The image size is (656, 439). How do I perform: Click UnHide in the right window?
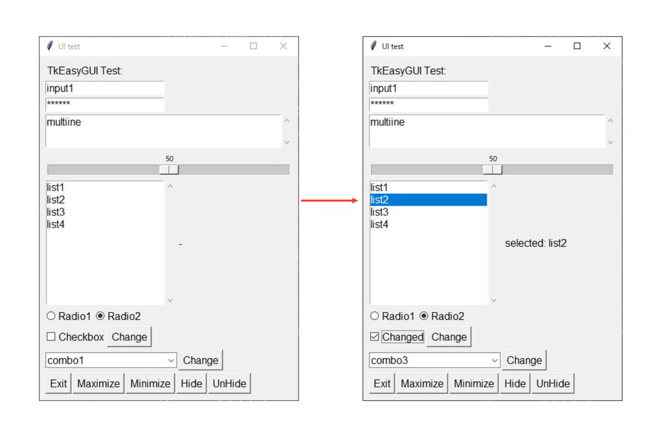point(553,383)
